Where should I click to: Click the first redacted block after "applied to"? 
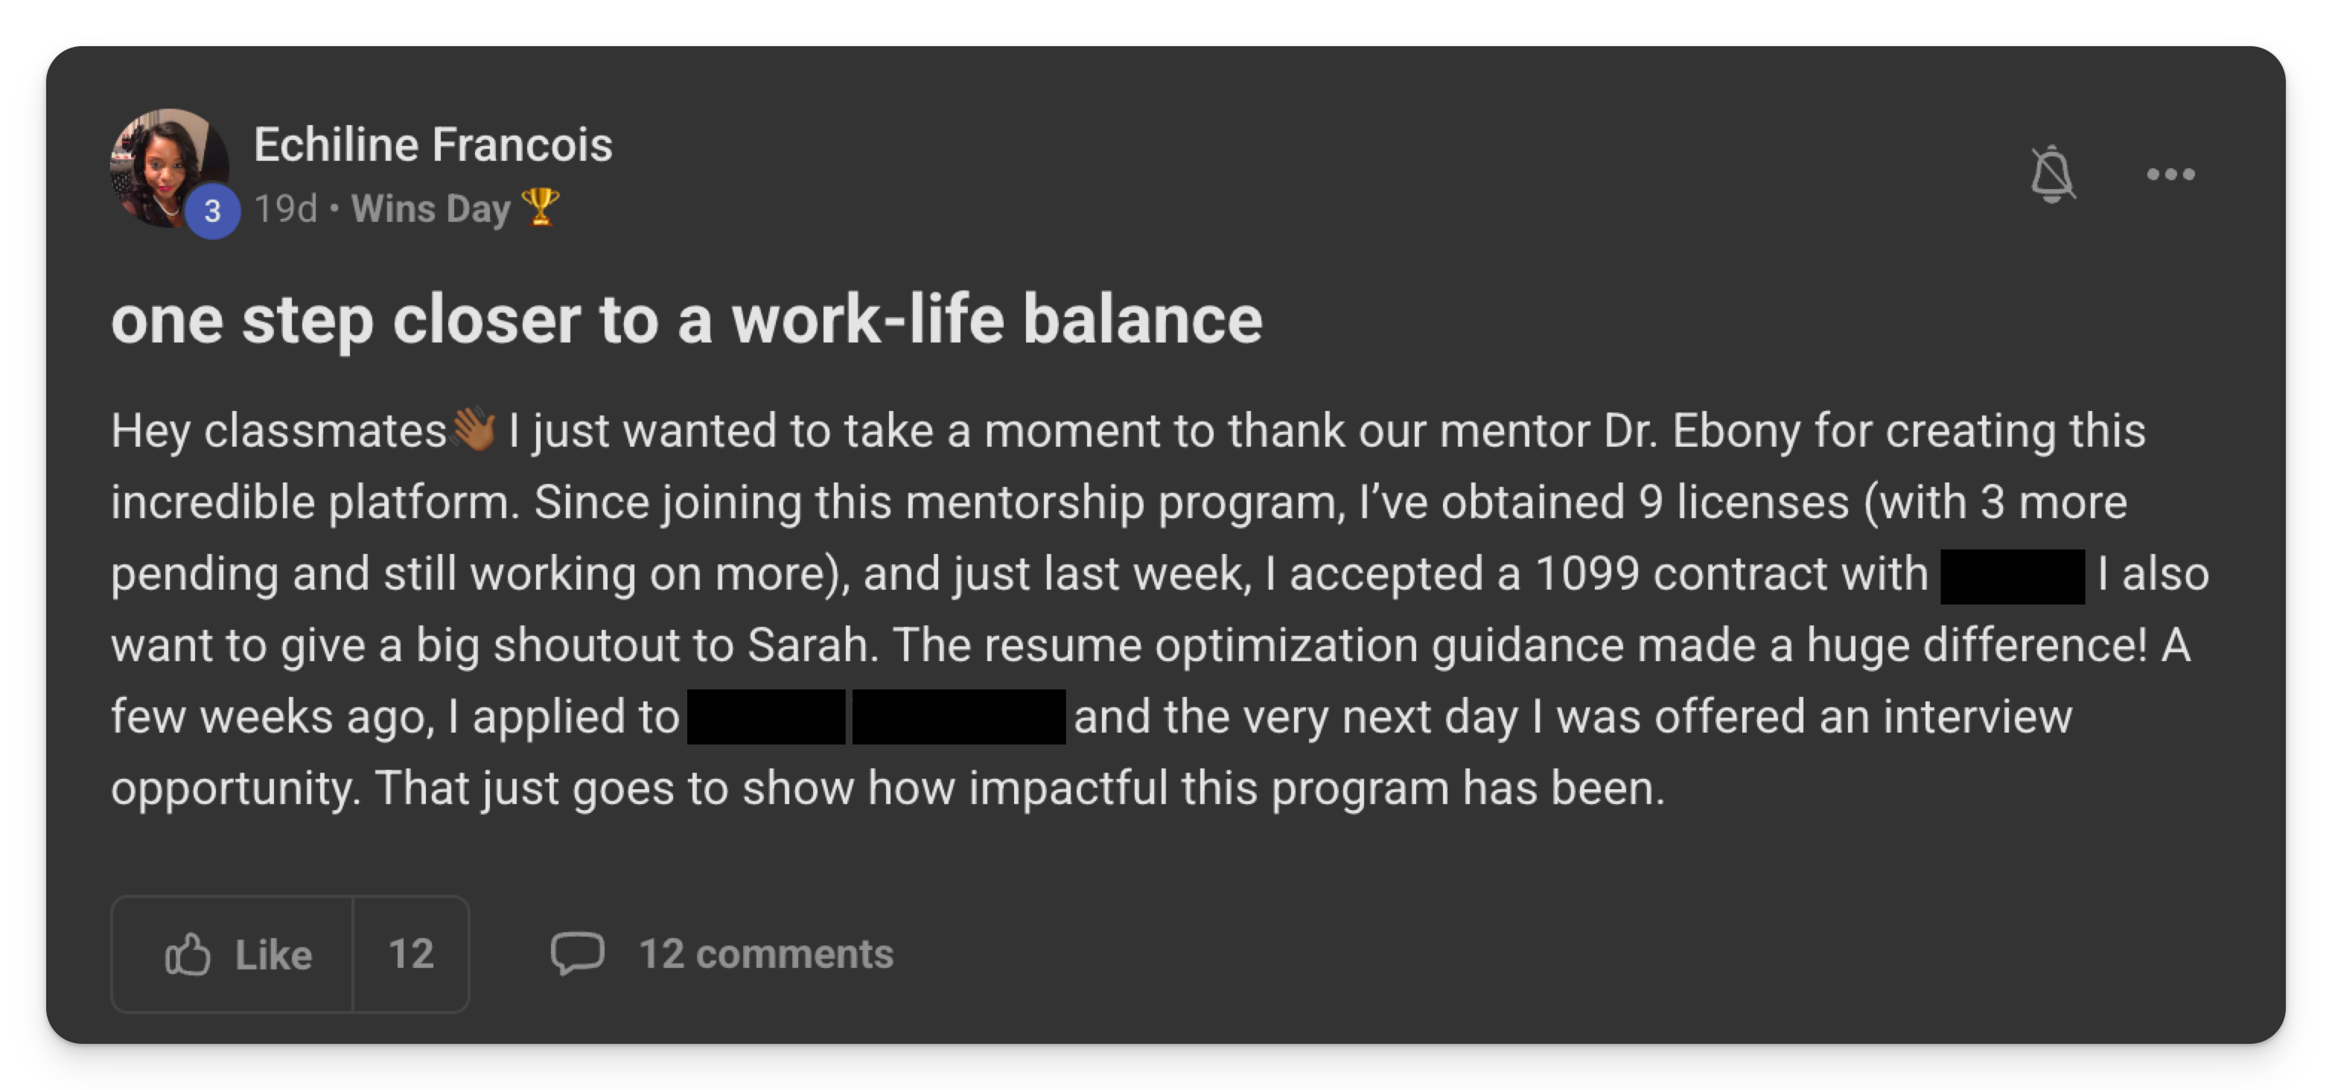click(x=766, y=717)
